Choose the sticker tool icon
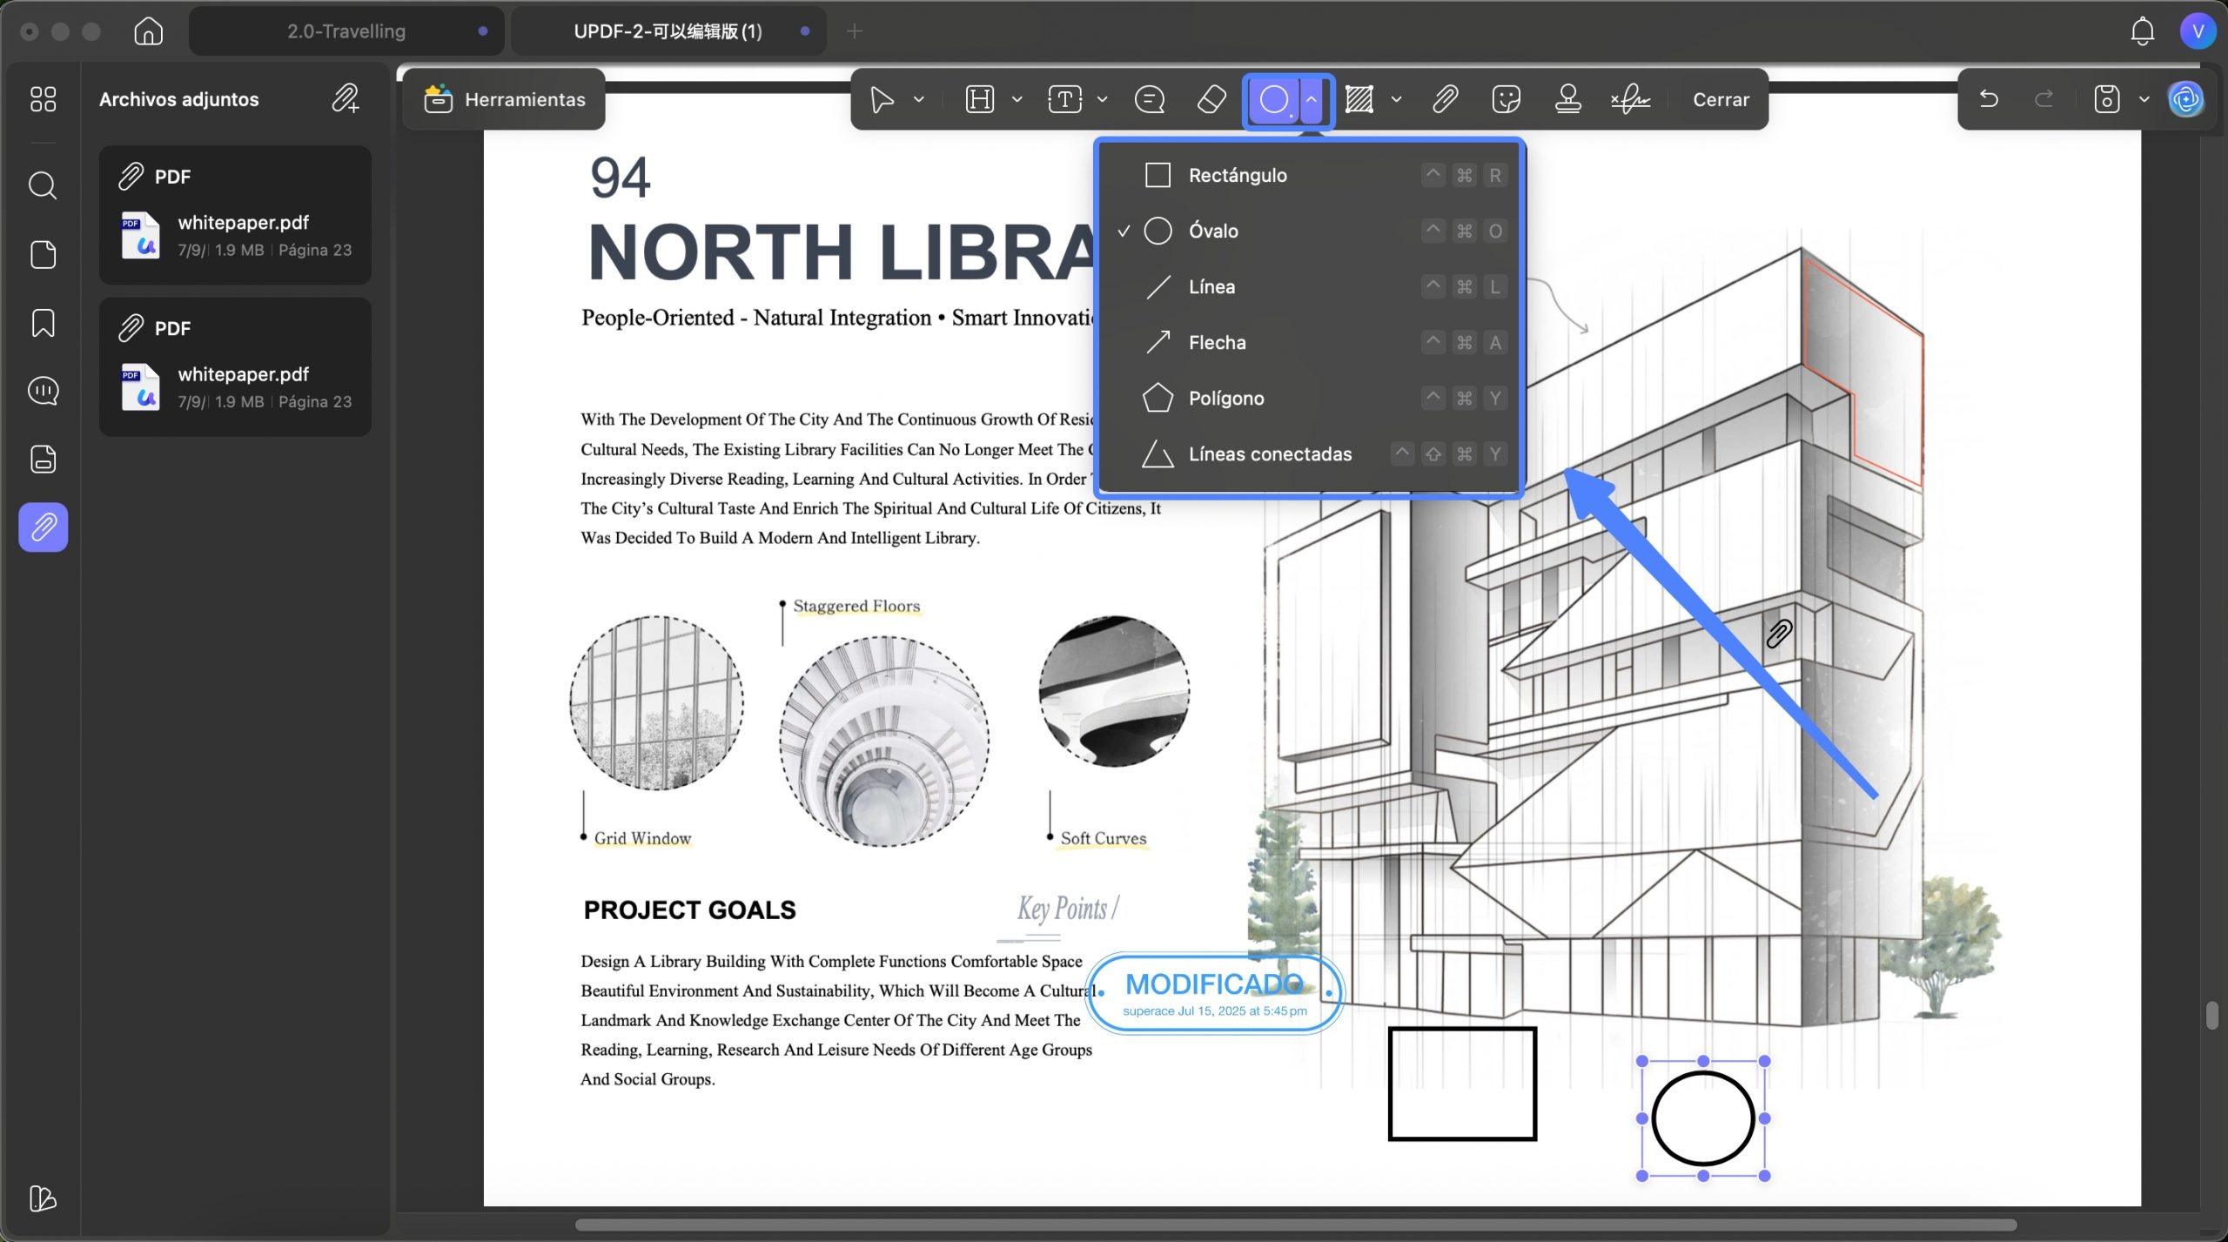 click(1506, 99)
